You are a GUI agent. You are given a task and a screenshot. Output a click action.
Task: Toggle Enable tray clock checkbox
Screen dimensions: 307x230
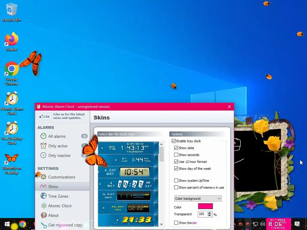coord(174,141)
